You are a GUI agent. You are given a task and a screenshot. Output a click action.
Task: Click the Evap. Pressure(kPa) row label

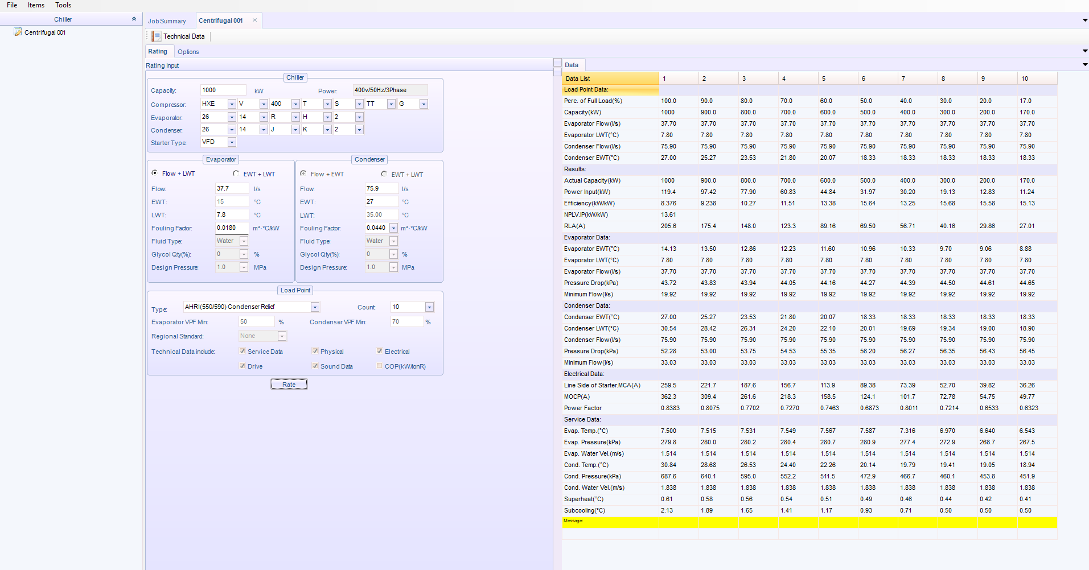(592, 442)
